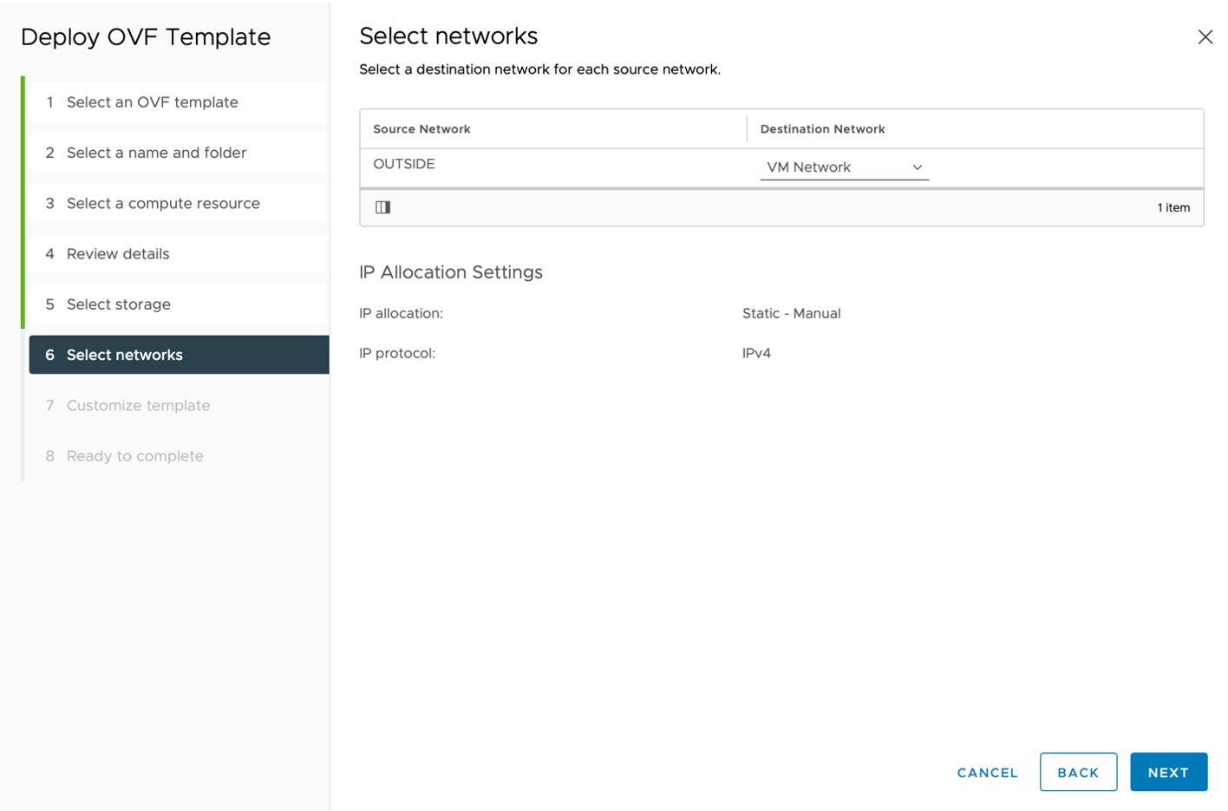
Task: Select the OUTSIDE source network row
Action: pyautogui.click(x=404, y=162)
